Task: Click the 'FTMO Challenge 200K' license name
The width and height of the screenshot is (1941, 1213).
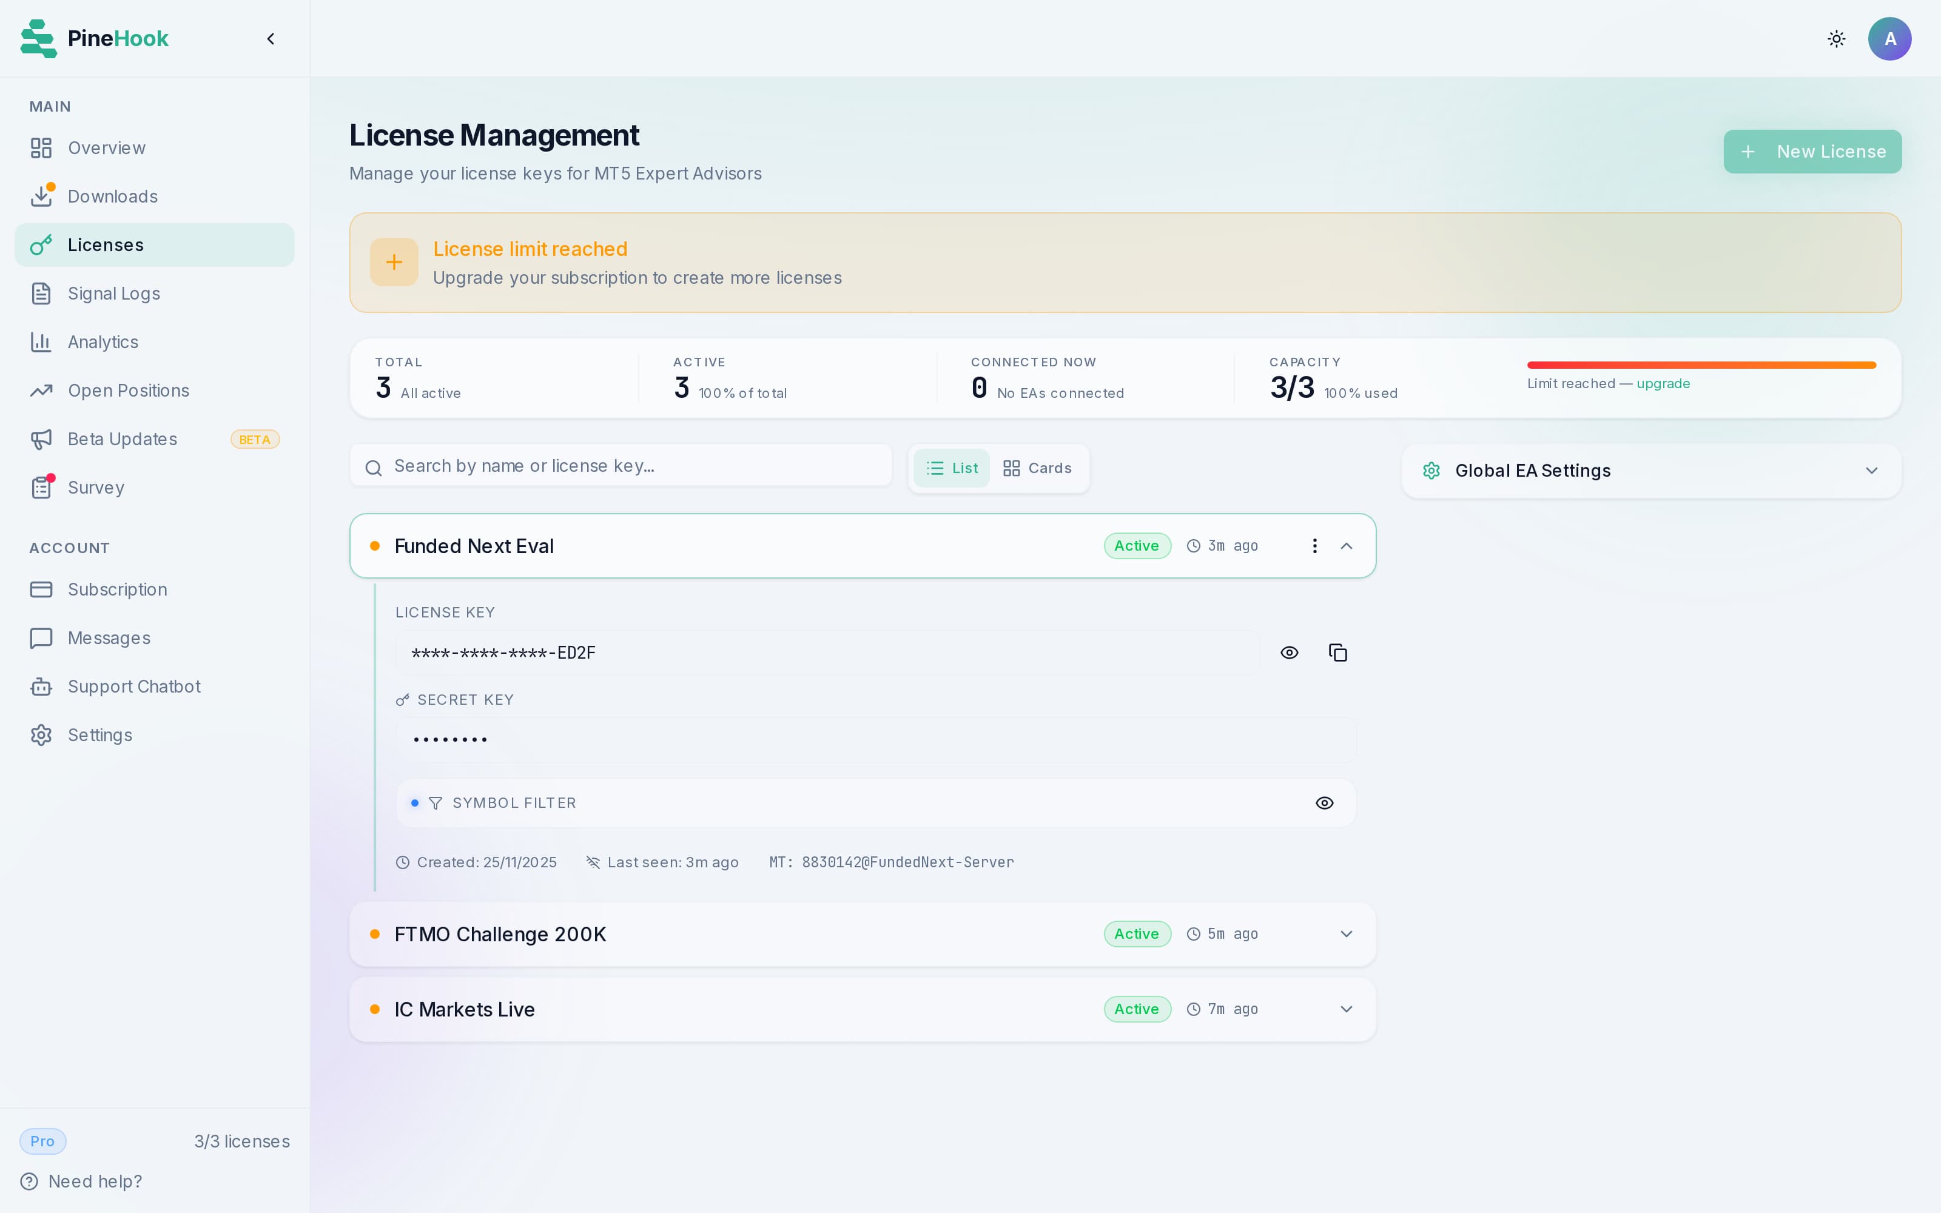Action: point(500,935)
